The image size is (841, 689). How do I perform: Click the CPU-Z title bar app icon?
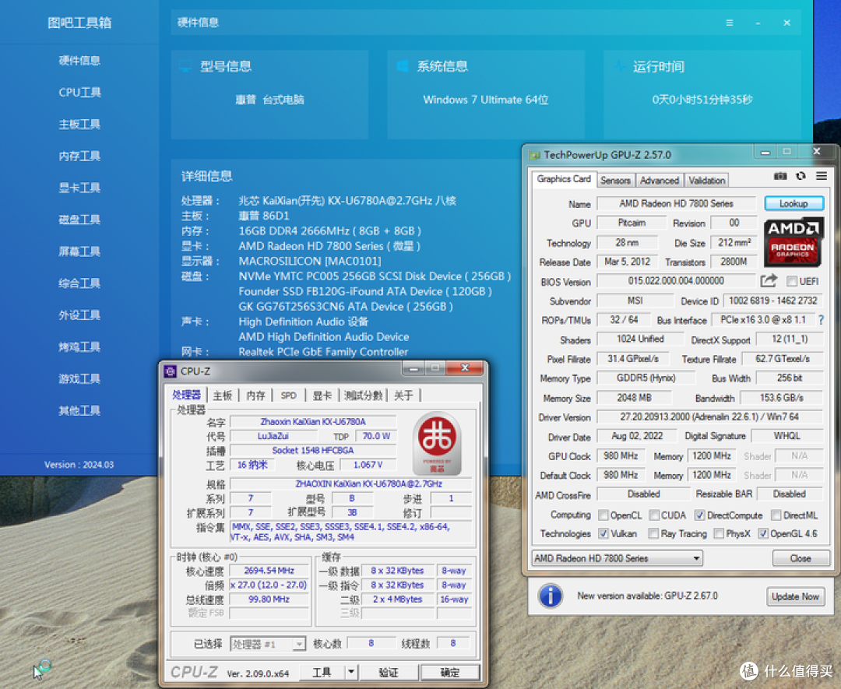170,371
